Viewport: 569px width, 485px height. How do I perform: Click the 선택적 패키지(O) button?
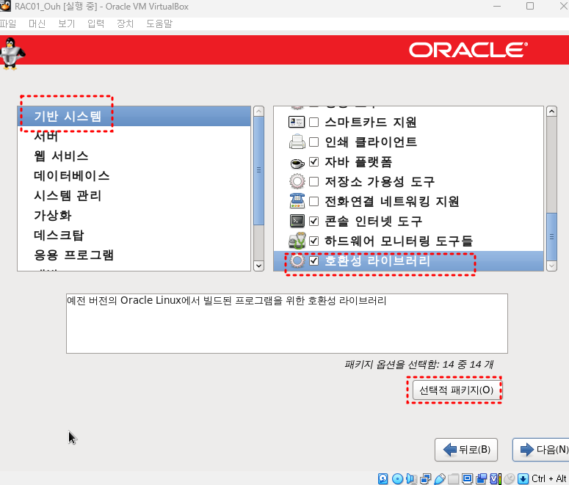pyautogui.click(x=456, y=390)
